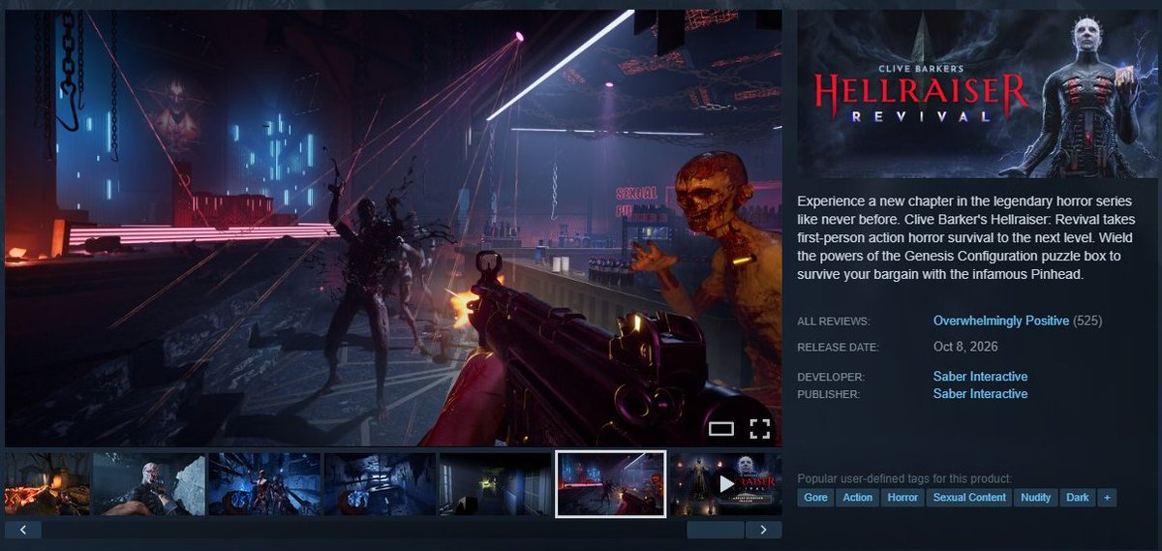Open the Gore tag
The height and width of the screenshot is (551, 1162).
click(x=815, y=498)
